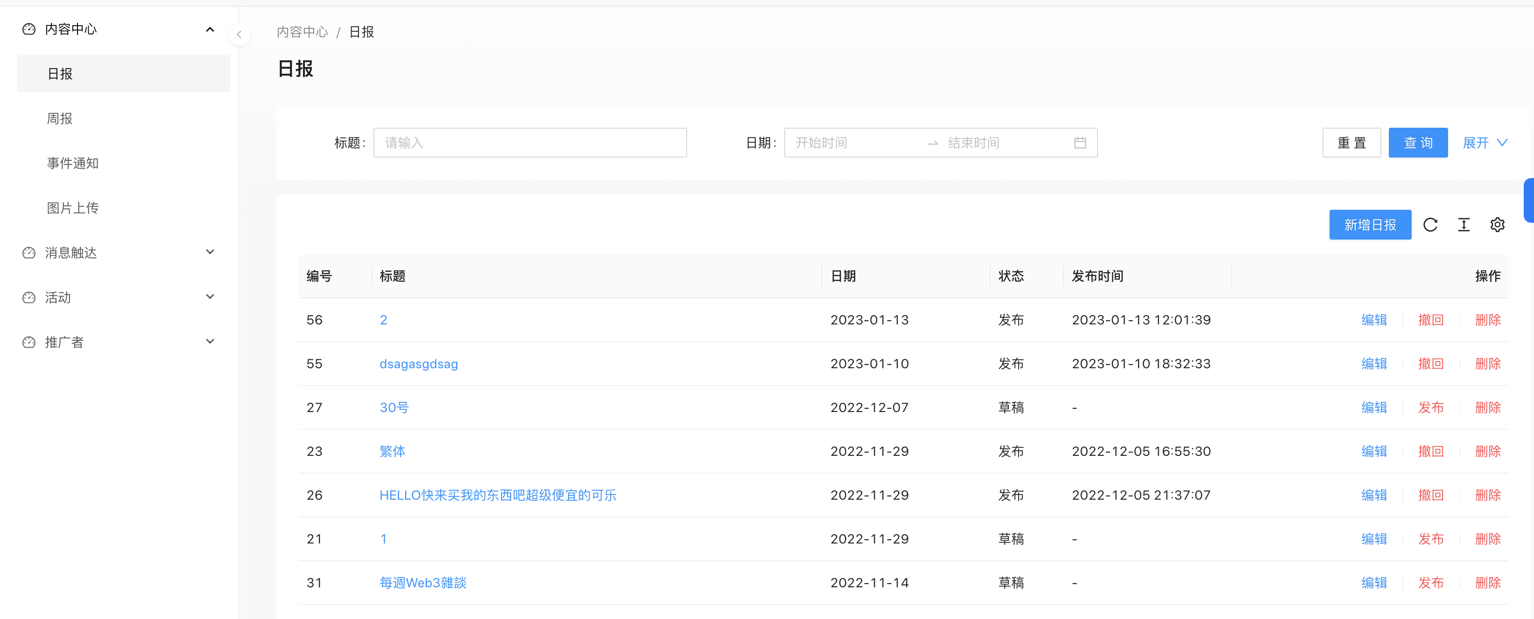The width and height of the screenshot is (1534, 619).
Task: Open the daily report titled dsagasgdsag
Action: pyautogui.click(x=419, y=363)
